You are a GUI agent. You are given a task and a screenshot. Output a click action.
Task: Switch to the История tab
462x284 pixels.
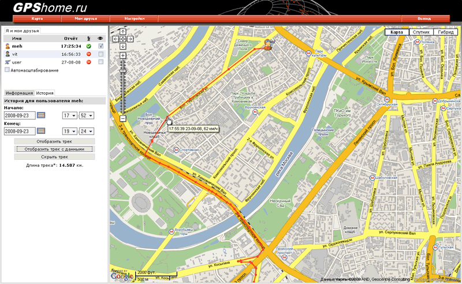44,93
